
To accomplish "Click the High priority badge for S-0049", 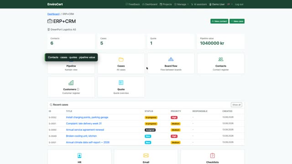I will click(x=174, y=136).
